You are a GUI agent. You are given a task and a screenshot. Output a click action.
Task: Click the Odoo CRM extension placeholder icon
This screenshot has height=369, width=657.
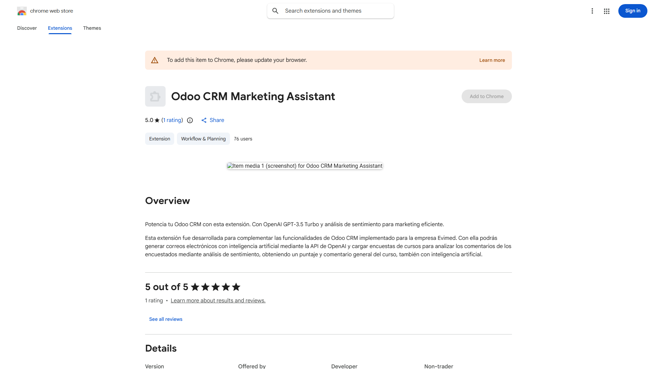click(x=155, y=96)
